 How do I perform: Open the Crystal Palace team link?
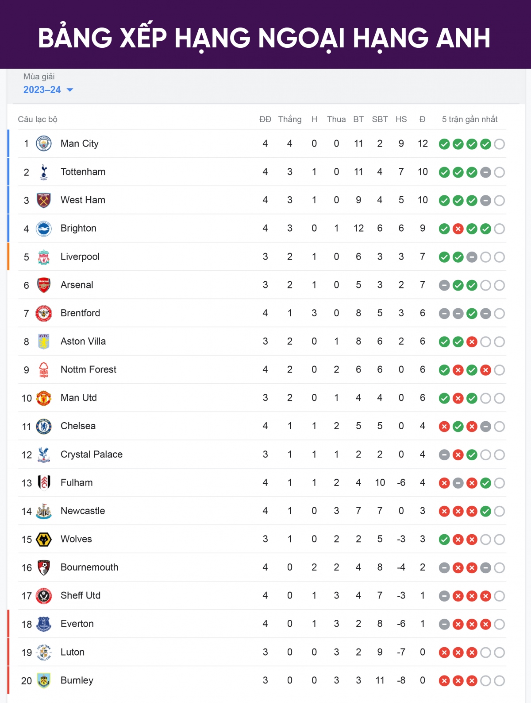click(x=92, y=454)
